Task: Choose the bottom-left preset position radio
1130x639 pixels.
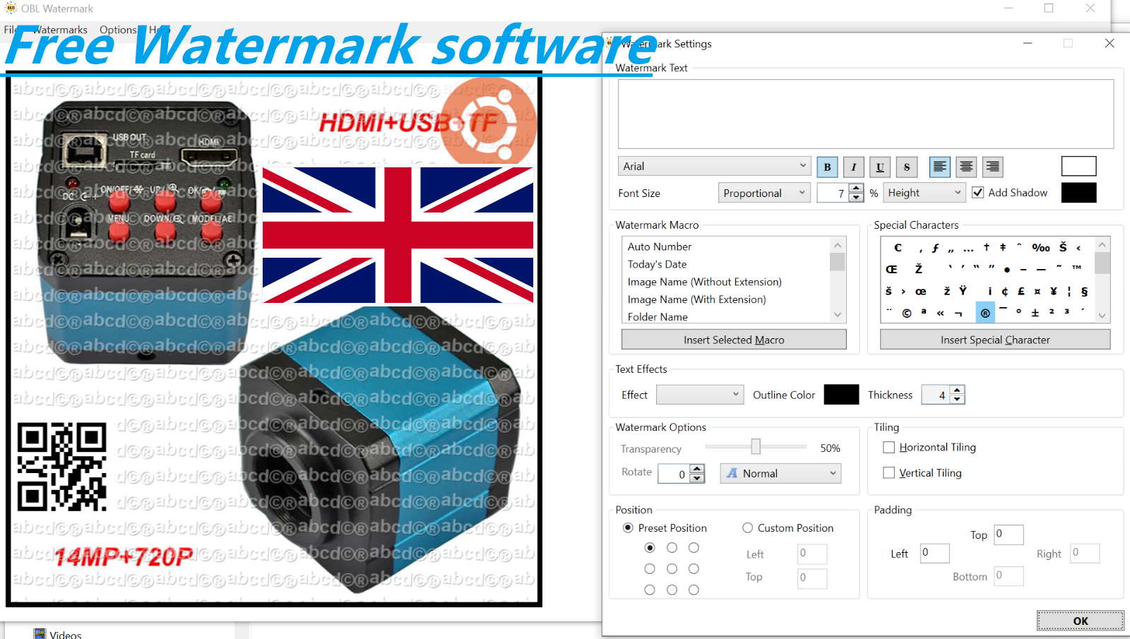Action: (x=650, y=590)
